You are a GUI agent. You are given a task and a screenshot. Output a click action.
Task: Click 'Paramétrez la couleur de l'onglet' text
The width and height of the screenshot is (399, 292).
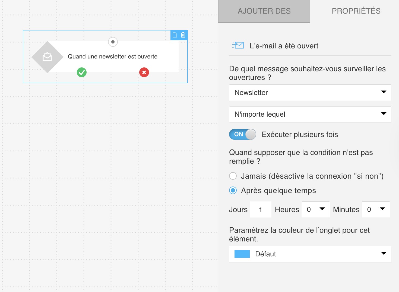[x=299, y=235]
